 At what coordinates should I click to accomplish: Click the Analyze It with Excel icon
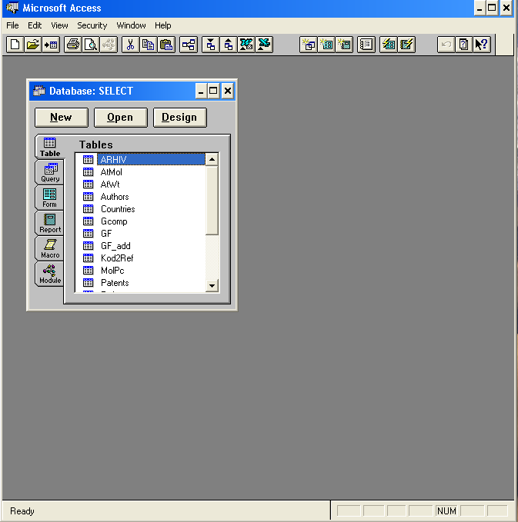[264, 45]
